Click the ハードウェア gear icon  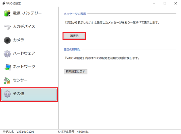coord(7,54)
